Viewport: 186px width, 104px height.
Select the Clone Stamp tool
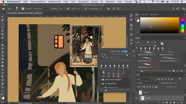2,45
